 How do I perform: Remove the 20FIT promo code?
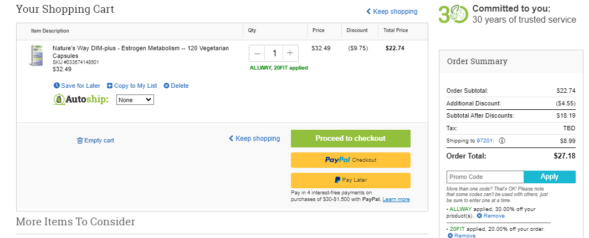(462, 235)
